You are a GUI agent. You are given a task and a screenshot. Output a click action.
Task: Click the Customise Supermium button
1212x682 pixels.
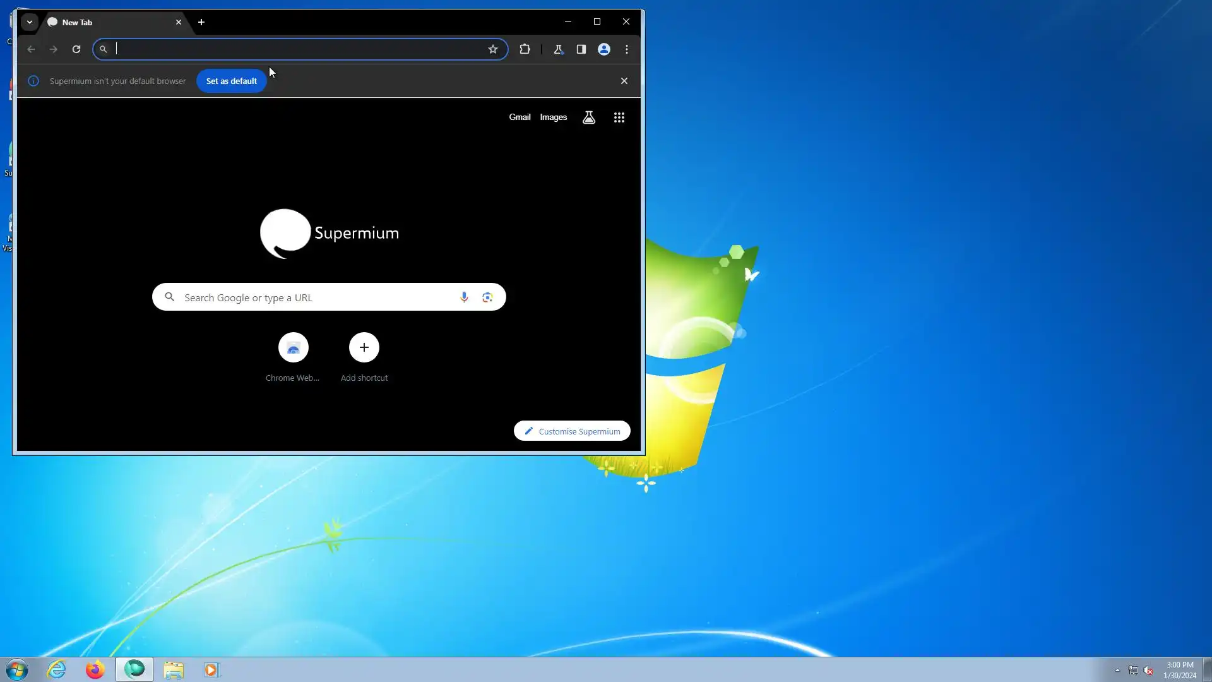(x=572, y=431)
